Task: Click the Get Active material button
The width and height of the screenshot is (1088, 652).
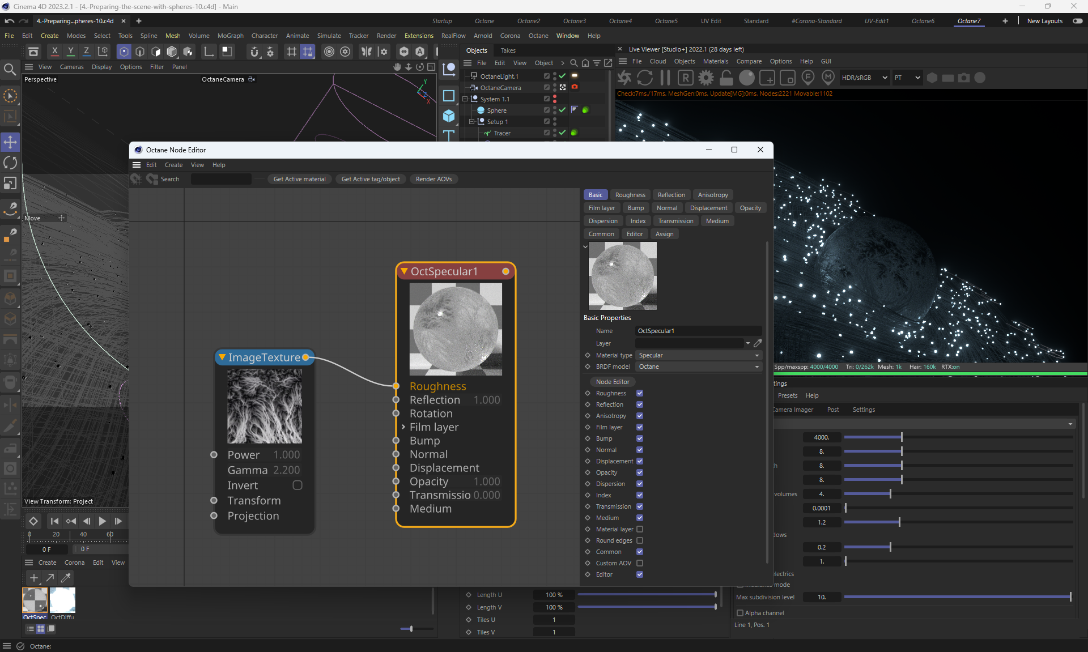Action: [299, 179]
